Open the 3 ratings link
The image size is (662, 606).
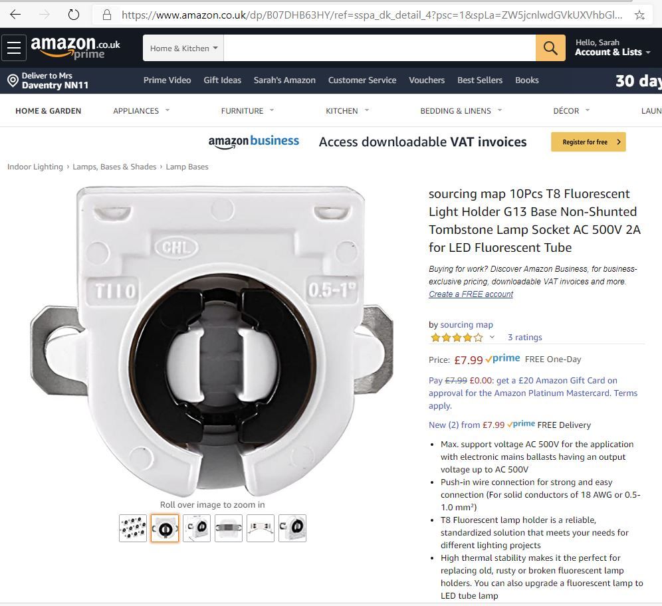(x=525, y=337)
